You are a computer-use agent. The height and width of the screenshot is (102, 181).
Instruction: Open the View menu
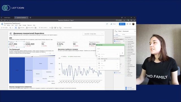[12, 25]
